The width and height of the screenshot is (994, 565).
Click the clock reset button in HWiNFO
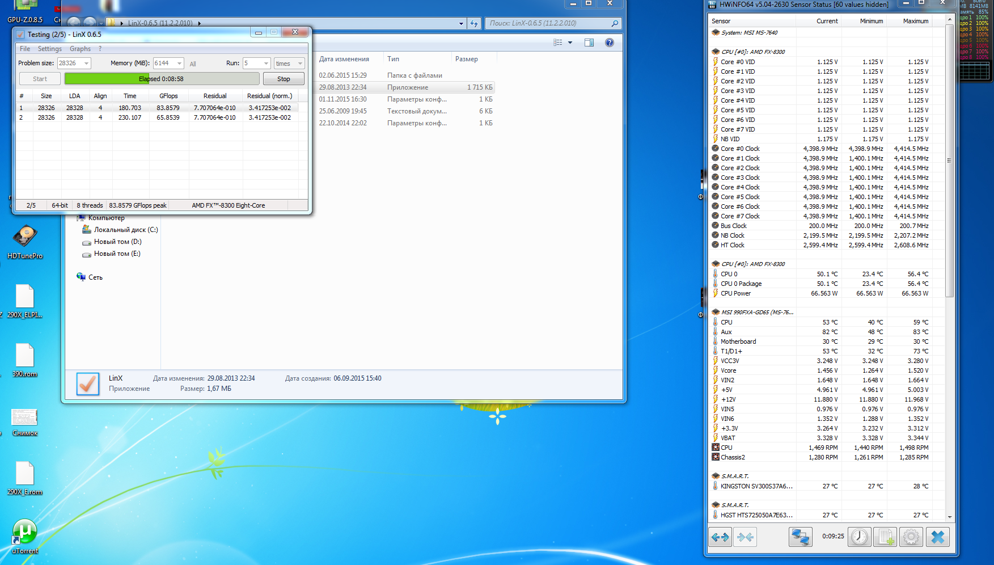pos(860,537)
